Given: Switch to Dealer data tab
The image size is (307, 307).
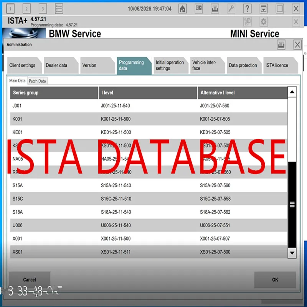Looking at the screenshot, I should (61, 65).
